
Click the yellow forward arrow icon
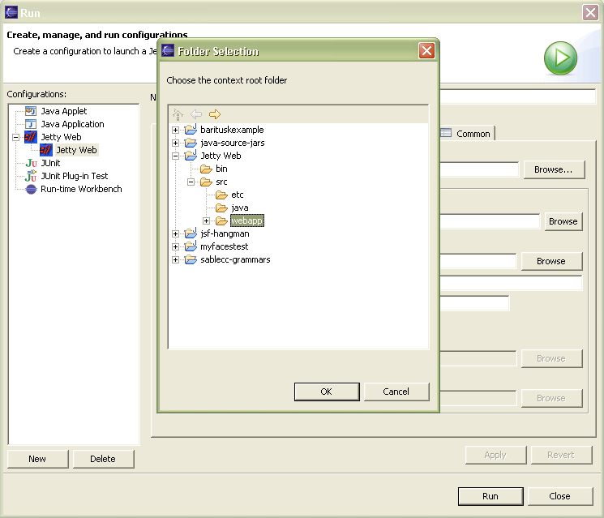click(x=214, y=114)
